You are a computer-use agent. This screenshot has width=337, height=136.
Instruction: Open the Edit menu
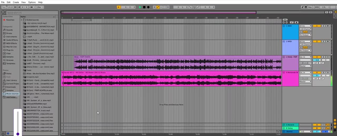tap(9, 2)
